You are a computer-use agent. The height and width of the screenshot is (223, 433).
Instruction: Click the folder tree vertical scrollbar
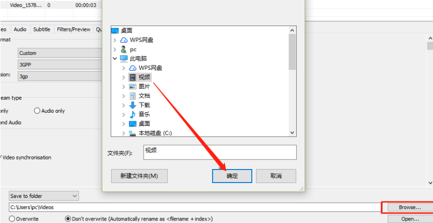292,81
